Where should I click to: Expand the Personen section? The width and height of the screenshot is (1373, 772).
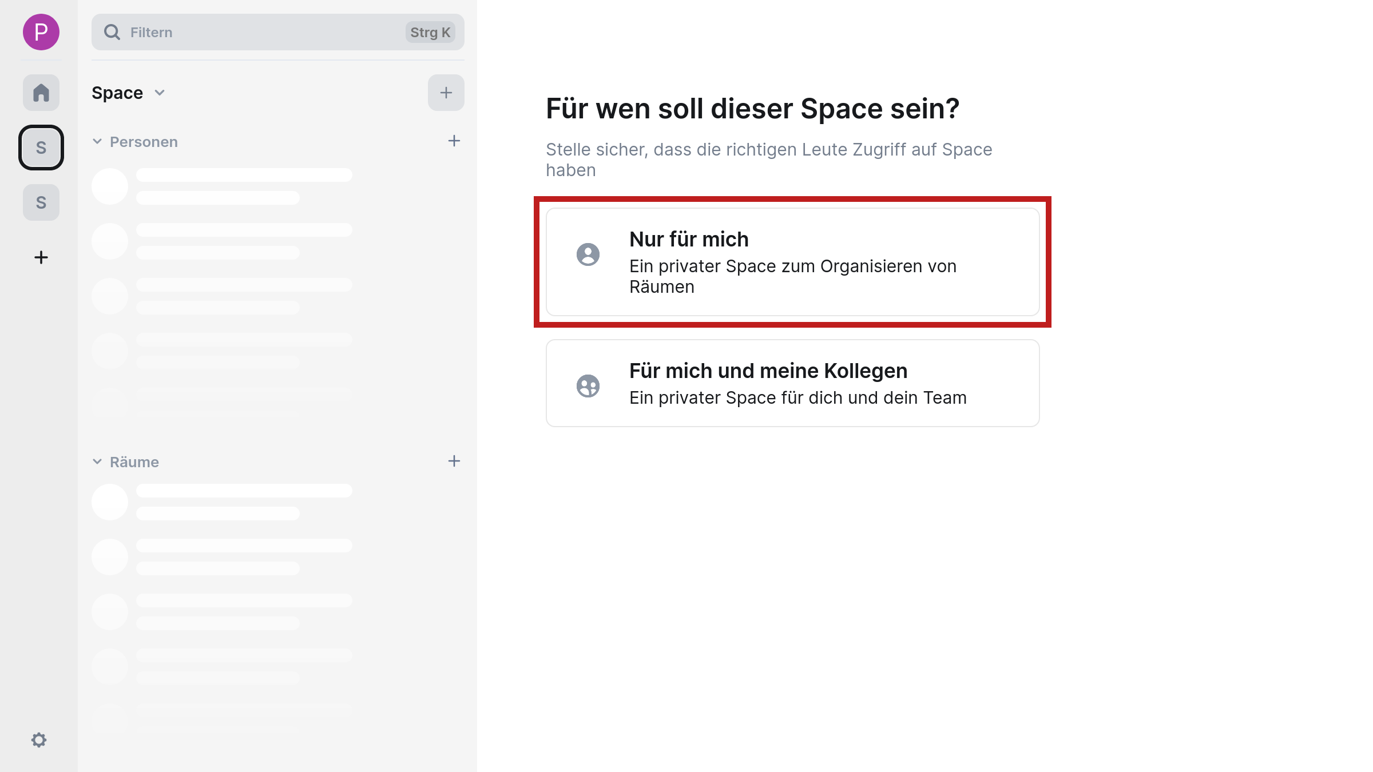(x=98, y=141)
